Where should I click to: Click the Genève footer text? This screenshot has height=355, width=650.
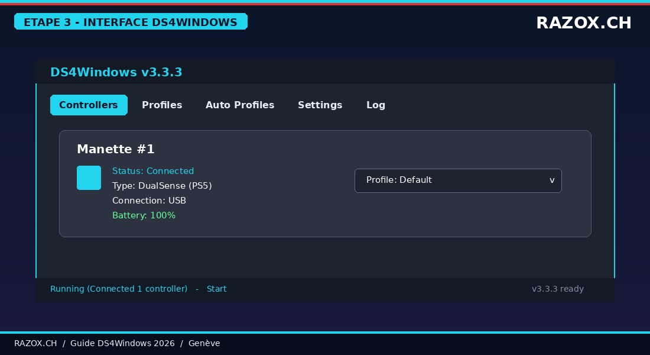pyautogui.click(x=204, y=343)
